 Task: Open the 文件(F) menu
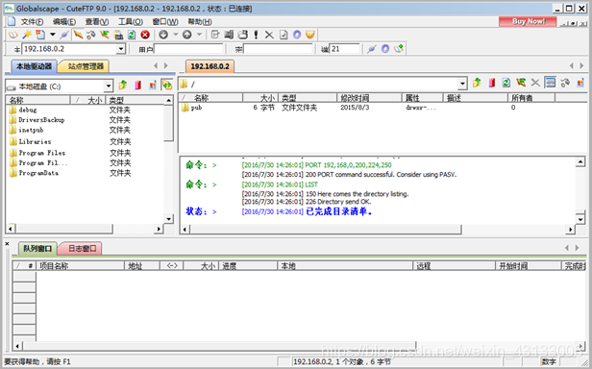[32, 21]
